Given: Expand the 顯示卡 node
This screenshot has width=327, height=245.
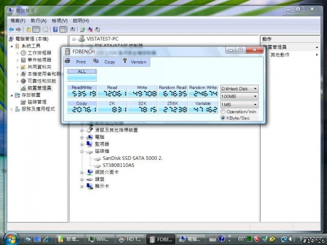Looking at the screenshot, I should coord(82,187).
